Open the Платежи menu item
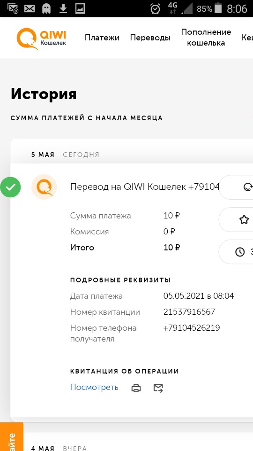253x451 pixels. pos(102,38)
